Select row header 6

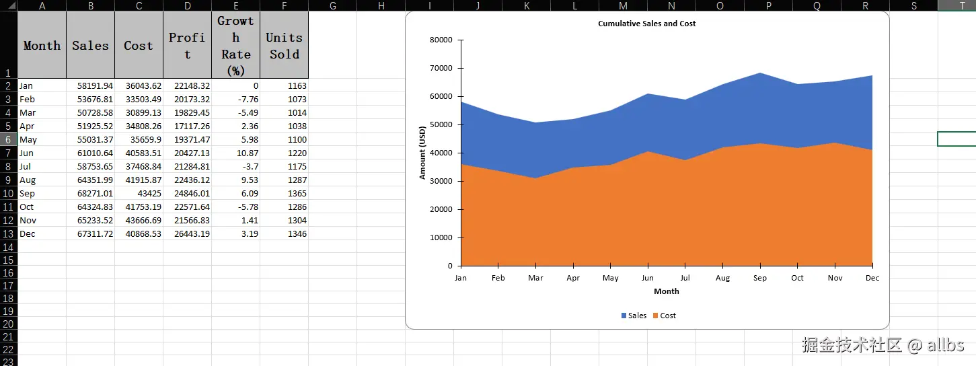(8, 139)
